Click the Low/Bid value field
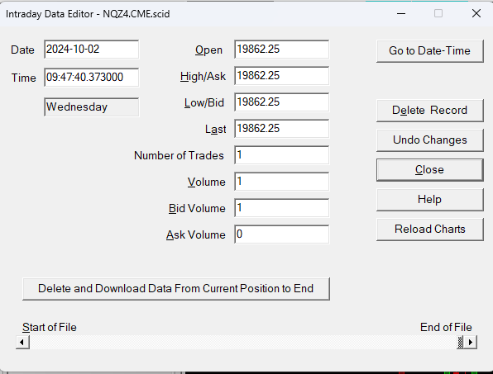 click(282, 102)
